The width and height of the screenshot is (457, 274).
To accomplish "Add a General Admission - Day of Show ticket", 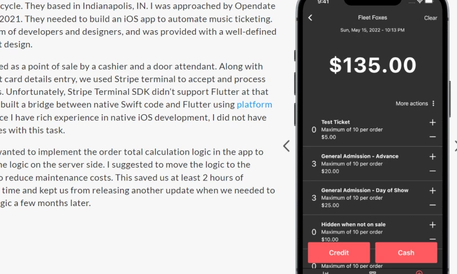I will tap(432, 191).
